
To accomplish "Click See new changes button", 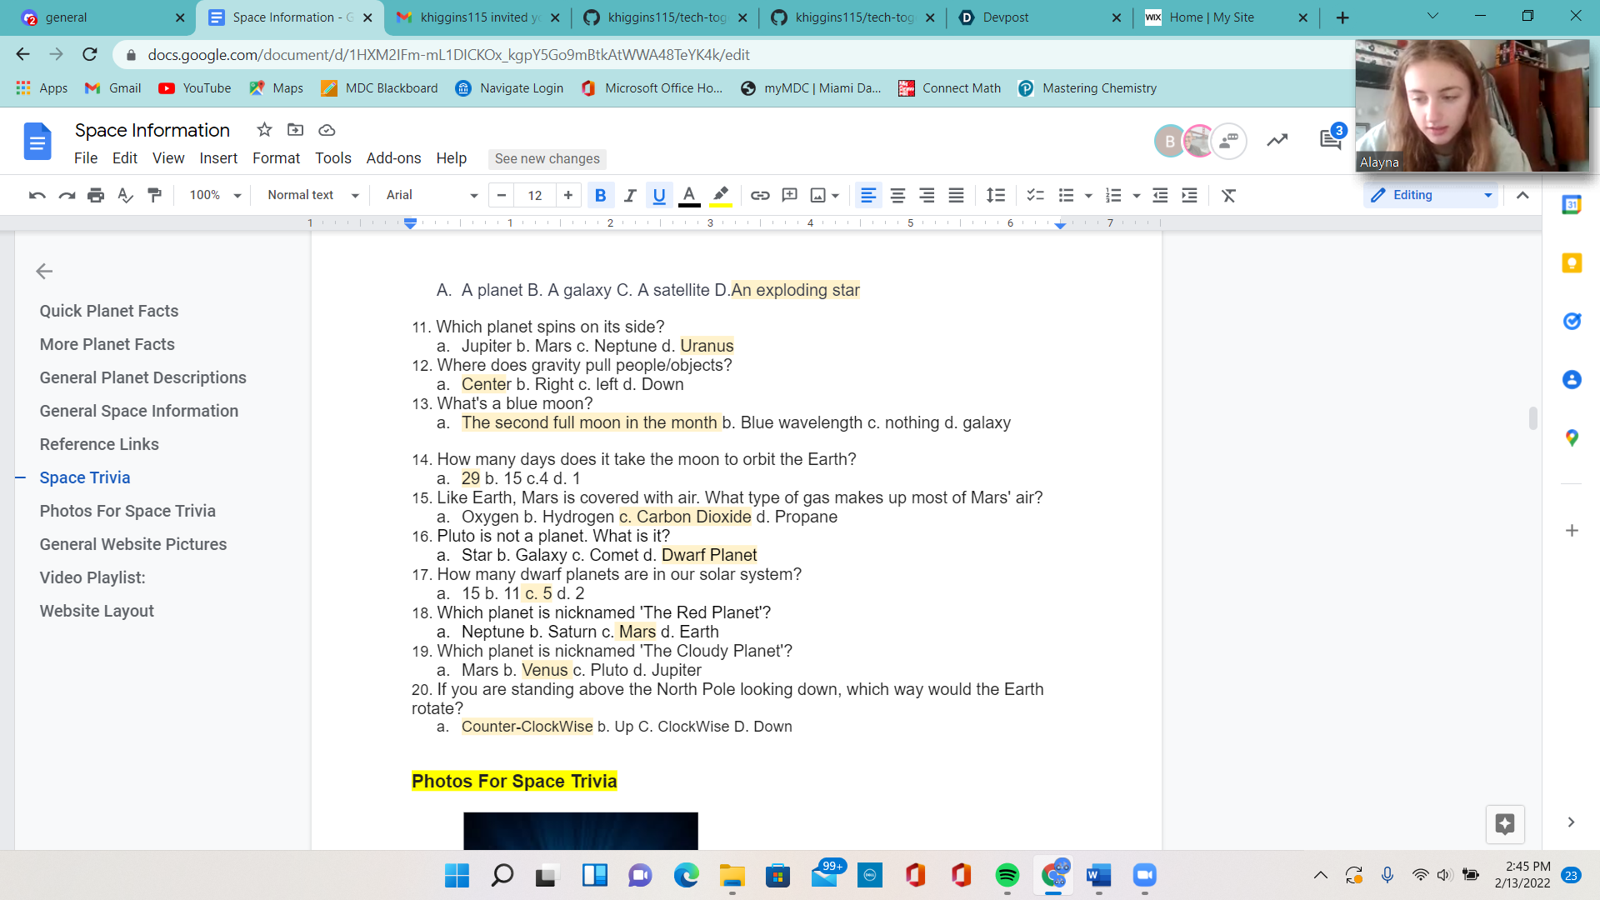I will [x=547, y=158].
